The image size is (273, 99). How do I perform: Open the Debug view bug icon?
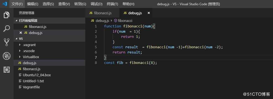7,56
